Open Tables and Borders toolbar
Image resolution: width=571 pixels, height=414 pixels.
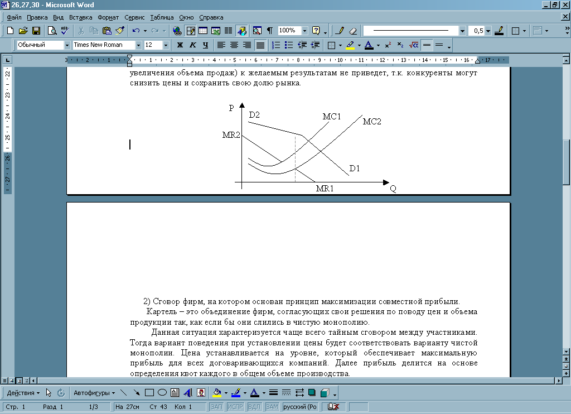pos(191,31)
